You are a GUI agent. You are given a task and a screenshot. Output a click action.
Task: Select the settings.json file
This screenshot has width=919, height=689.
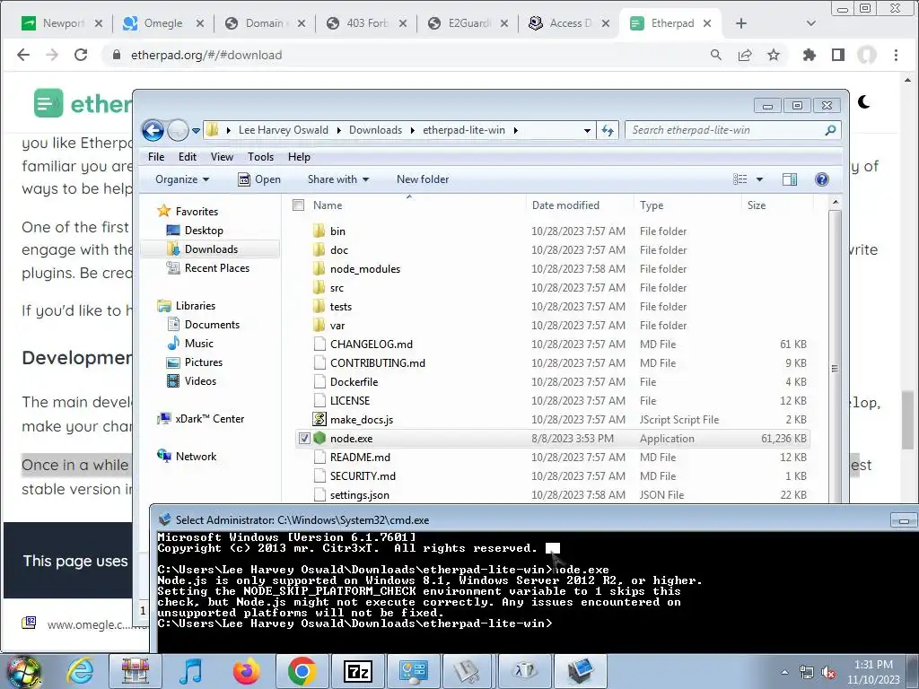pos(359,495)
